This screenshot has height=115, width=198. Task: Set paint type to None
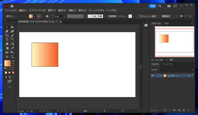[13, 73]
